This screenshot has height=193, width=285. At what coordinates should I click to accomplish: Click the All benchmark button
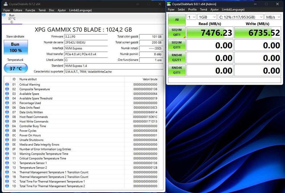177,20
